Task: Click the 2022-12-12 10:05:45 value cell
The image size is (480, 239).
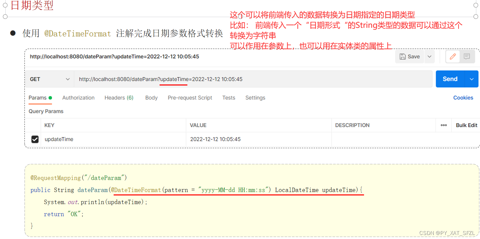Action: tap(259, 139)
